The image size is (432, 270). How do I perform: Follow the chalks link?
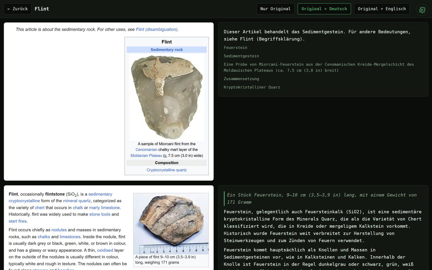(44, 237)
